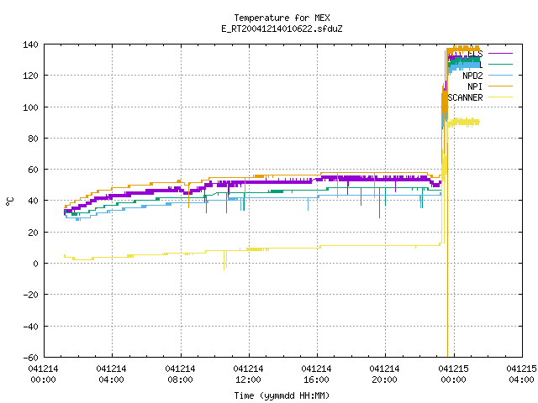Click the 041215 00:00 x-axis tick label
Image resolution: width=538 pixels, height=403 pixels.
tap(454, 374)
